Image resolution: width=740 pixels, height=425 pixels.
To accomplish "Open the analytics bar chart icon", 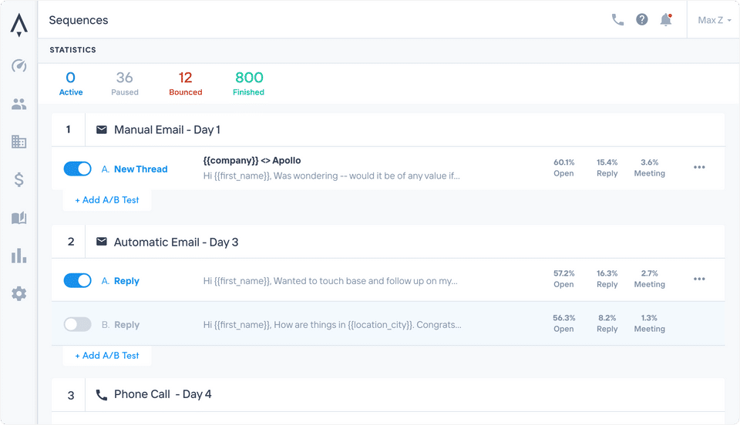I will tap(19, 256).
